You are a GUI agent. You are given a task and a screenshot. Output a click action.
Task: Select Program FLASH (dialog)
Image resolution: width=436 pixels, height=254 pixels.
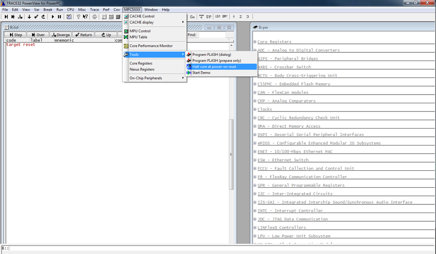click(222, 54)
